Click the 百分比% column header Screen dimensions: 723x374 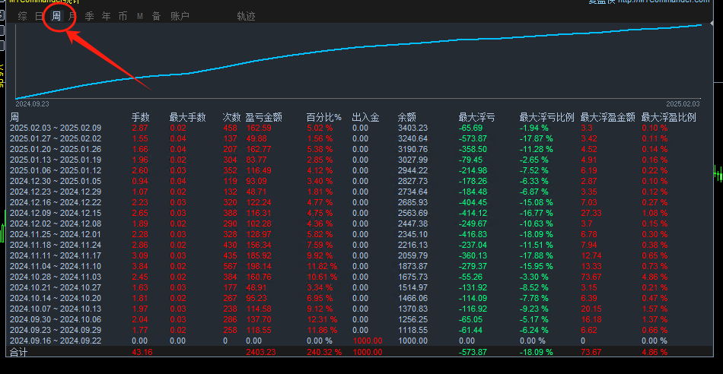324,118
